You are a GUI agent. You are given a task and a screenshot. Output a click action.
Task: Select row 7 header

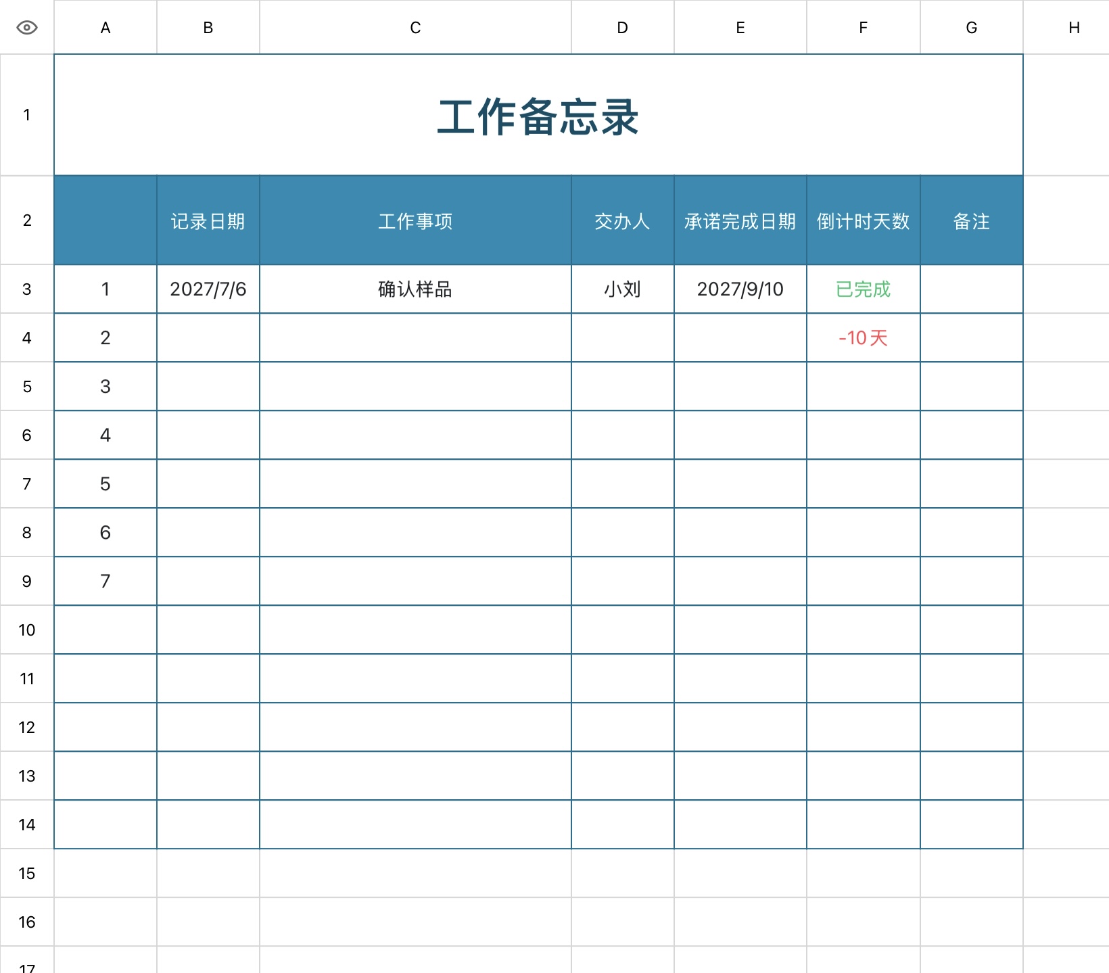point(27,483)
